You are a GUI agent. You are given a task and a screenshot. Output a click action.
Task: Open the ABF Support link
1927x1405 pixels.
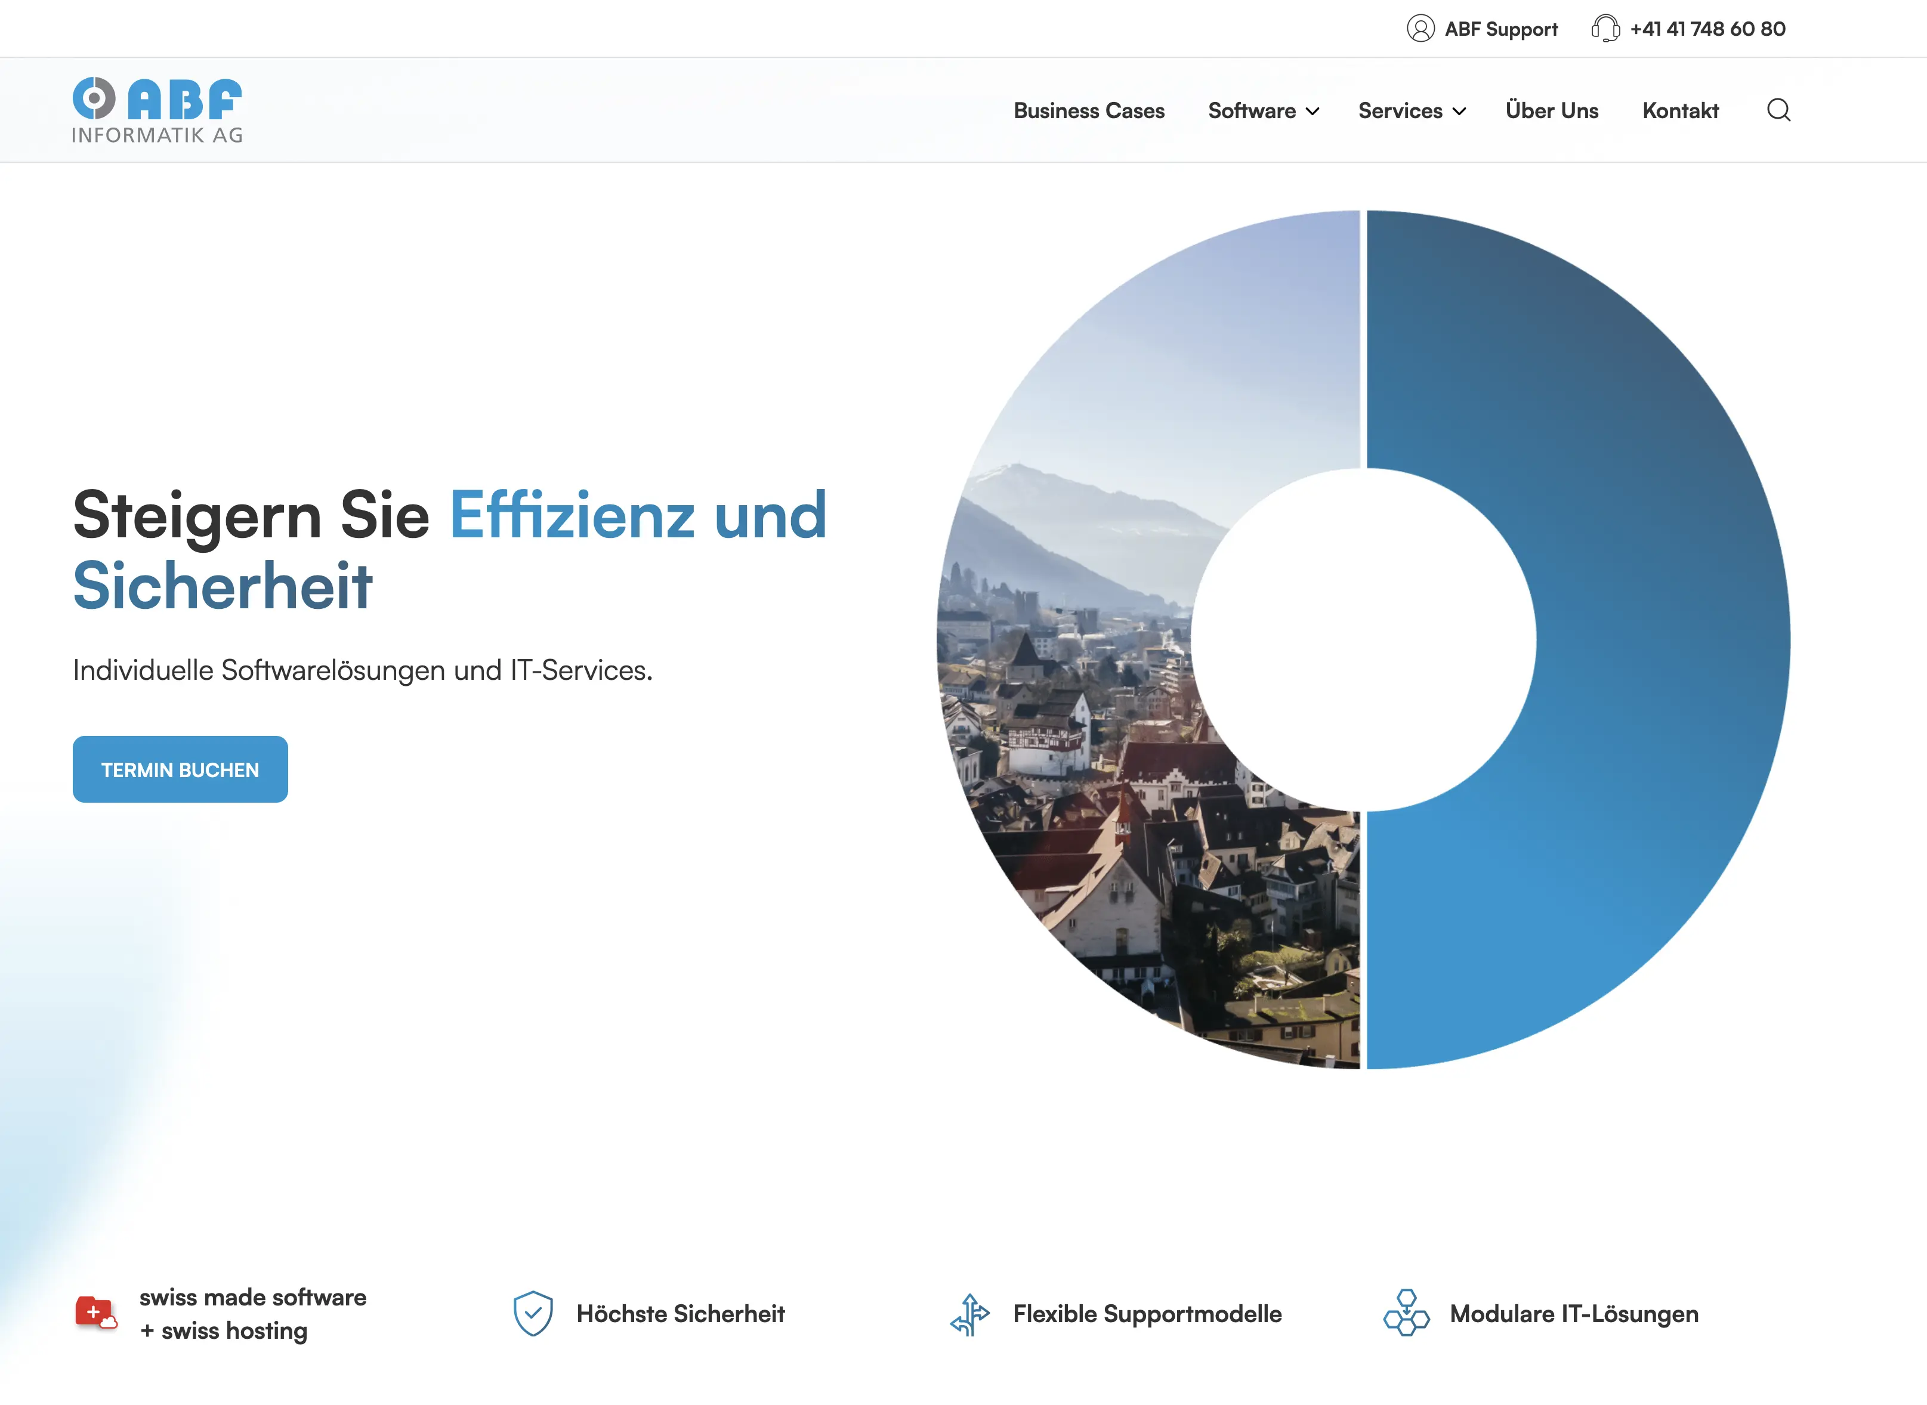[x=1502, y=28]
